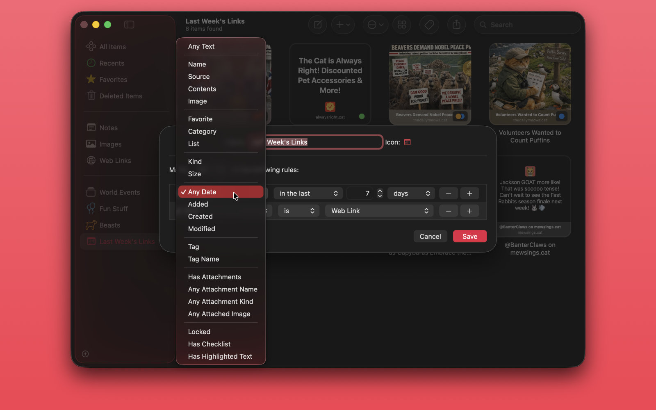Click the Save button
Image resolution: width=656 pixels, height=410 pixels.
[x=469, y=236]
